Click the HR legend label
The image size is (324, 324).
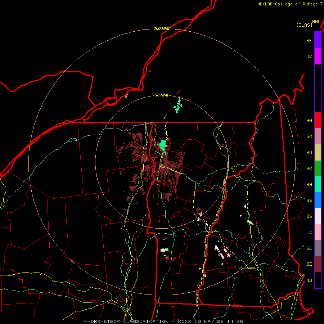click(x=309, y=168)
